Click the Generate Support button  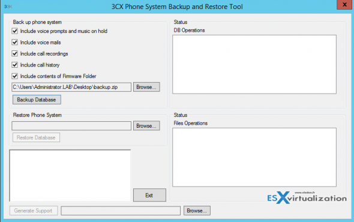[34, 211]
